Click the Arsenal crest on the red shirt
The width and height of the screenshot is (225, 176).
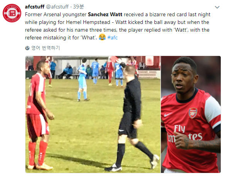click(x=193, y=113)
